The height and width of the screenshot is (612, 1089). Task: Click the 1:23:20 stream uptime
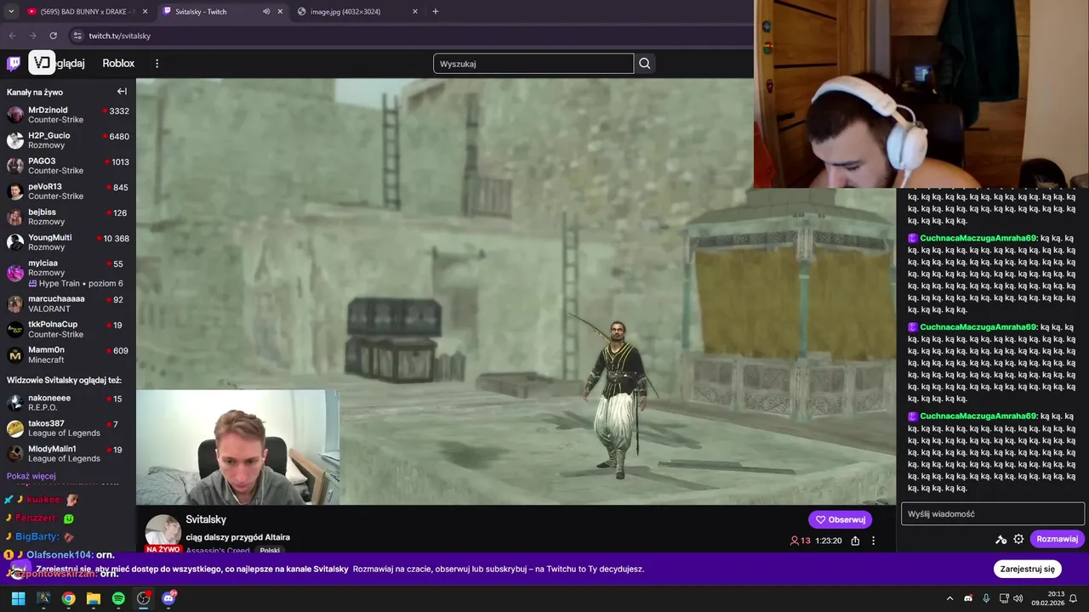(828, 541)
